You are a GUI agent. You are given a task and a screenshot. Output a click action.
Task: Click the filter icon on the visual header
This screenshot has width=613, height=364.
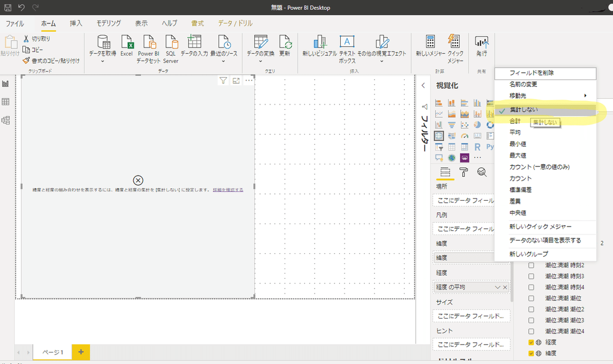(x=223, y=80)
